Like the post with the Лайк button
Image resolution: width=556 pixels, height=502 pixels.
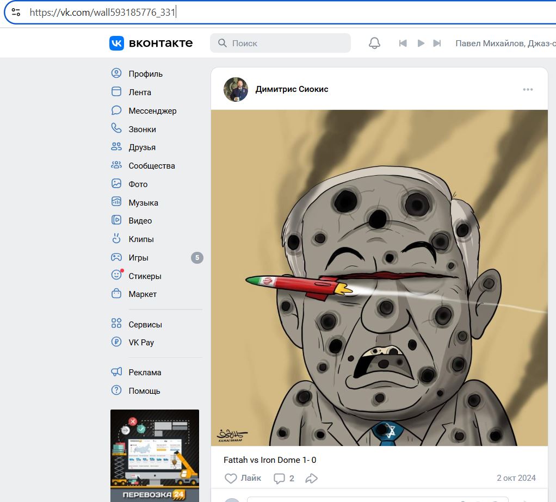pos(243,478)
